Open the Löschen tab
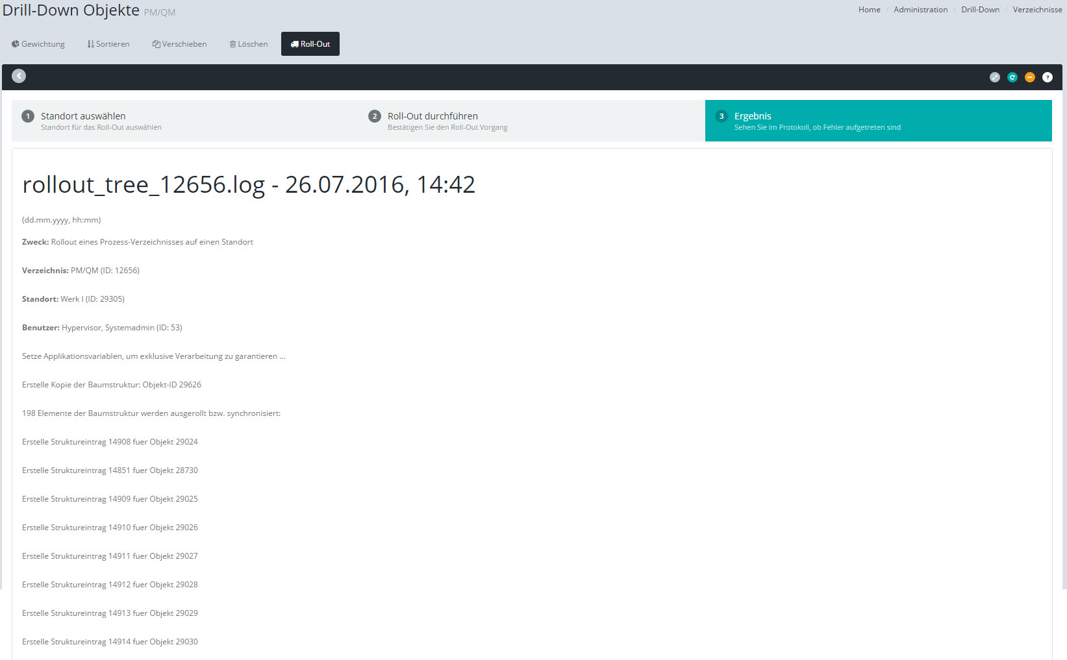 click(x=249, y=44)
